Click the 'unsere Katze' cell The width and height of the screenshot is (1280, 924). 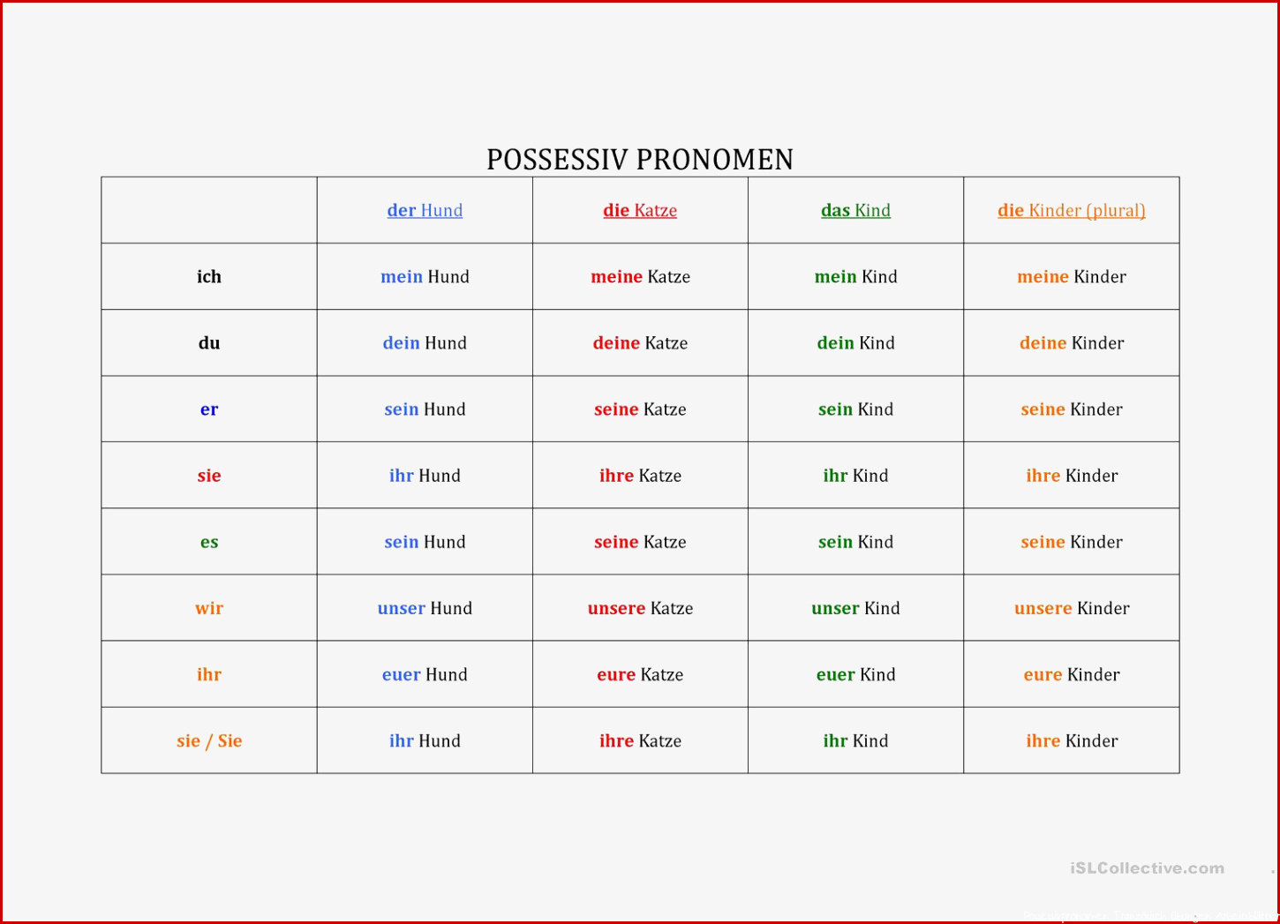[x=640, y=608]
